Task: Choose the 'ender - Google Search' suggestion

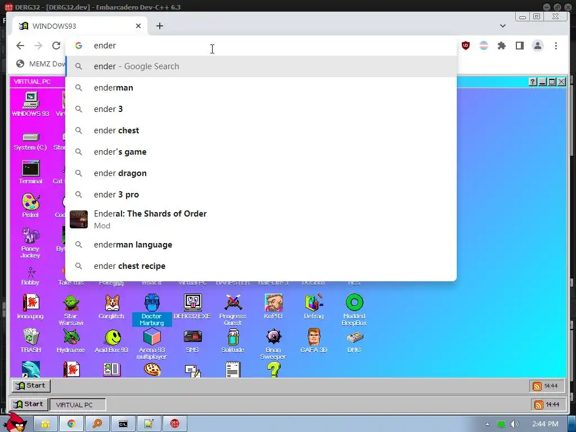Action: (x=261, y=66)
